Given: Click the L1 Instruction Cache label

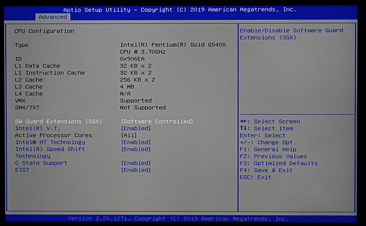Looking at the screenshot, I should coord(50,73).
